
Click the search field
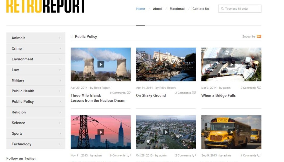click(240, 9)
